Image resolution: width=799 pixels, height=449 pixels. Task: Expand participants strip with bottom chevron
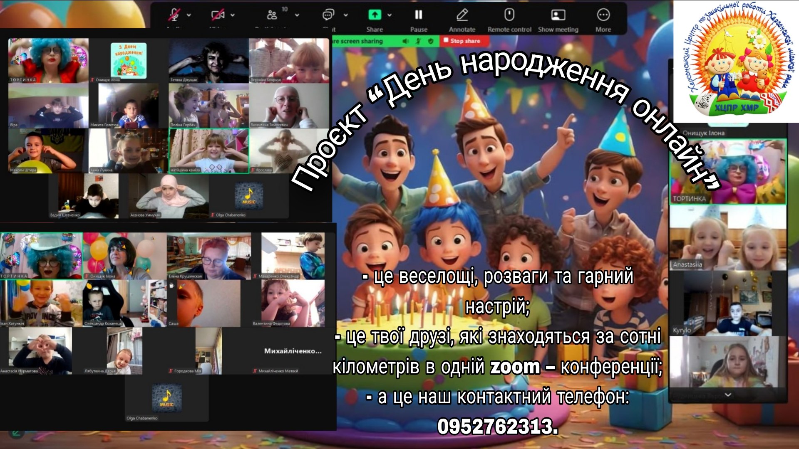pyautogui.click(x=728, y=395)
